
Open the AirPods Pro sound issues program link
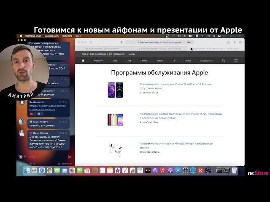176,146
